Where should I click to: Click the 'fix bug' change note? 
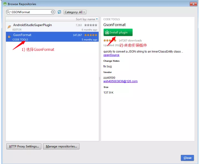[x=107, y=66]
